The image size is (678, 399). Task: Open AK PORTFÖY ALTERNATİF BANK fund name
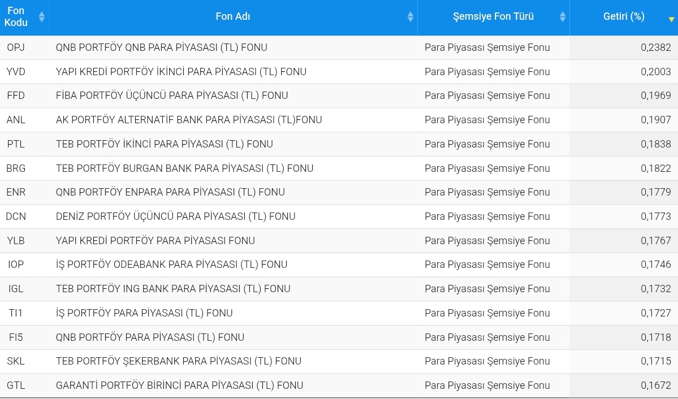click(x=189, y=120)
